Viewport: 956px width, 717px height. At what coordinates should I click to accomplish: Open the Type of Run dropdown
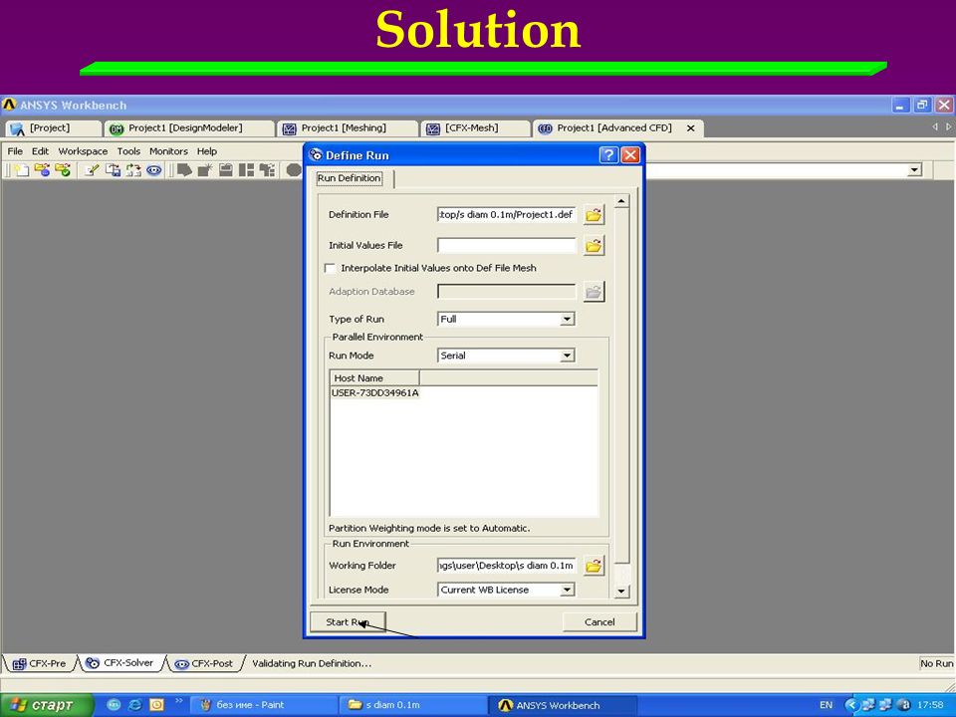(567, 319)
